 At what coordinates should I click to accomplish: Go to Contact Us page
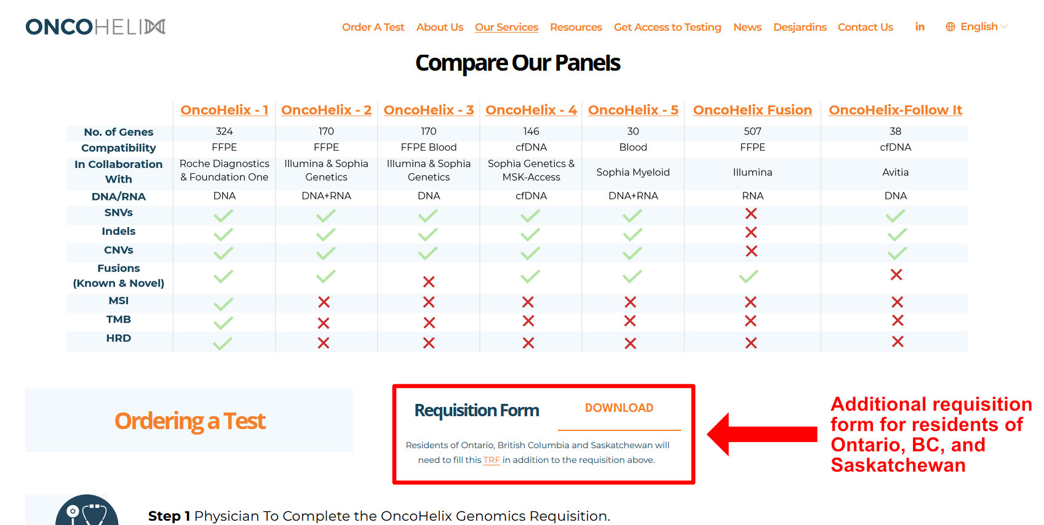pyautogui.click(x=865, y=27)
